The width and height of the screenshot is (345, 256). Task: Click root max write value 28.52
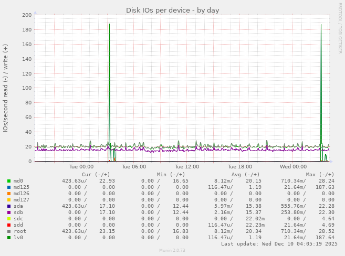[327, 231]
